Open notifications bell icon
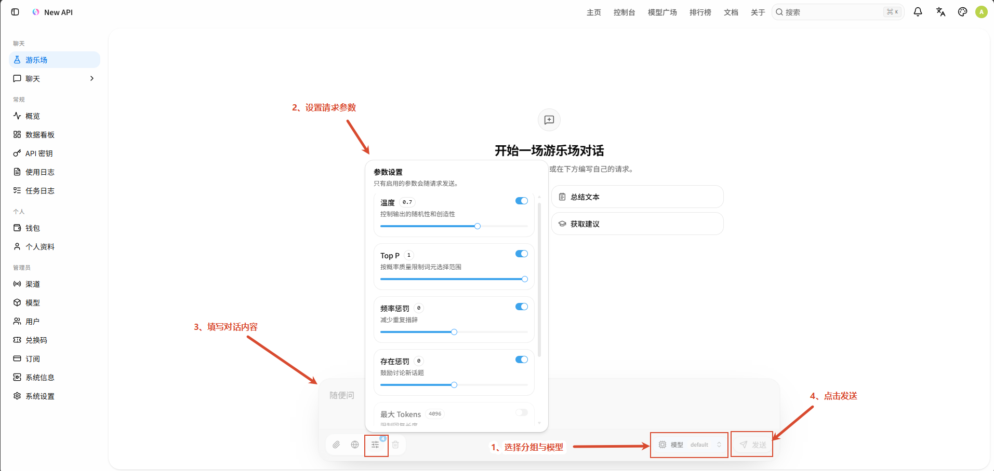Screen dimensions: 994x471 point(918,12)
